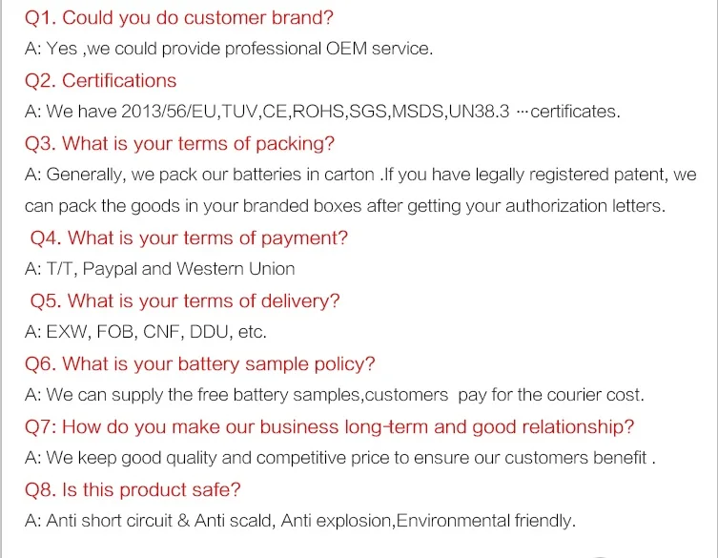Click the word 'UN38.3' in certifications

click(x=479, y=112)
